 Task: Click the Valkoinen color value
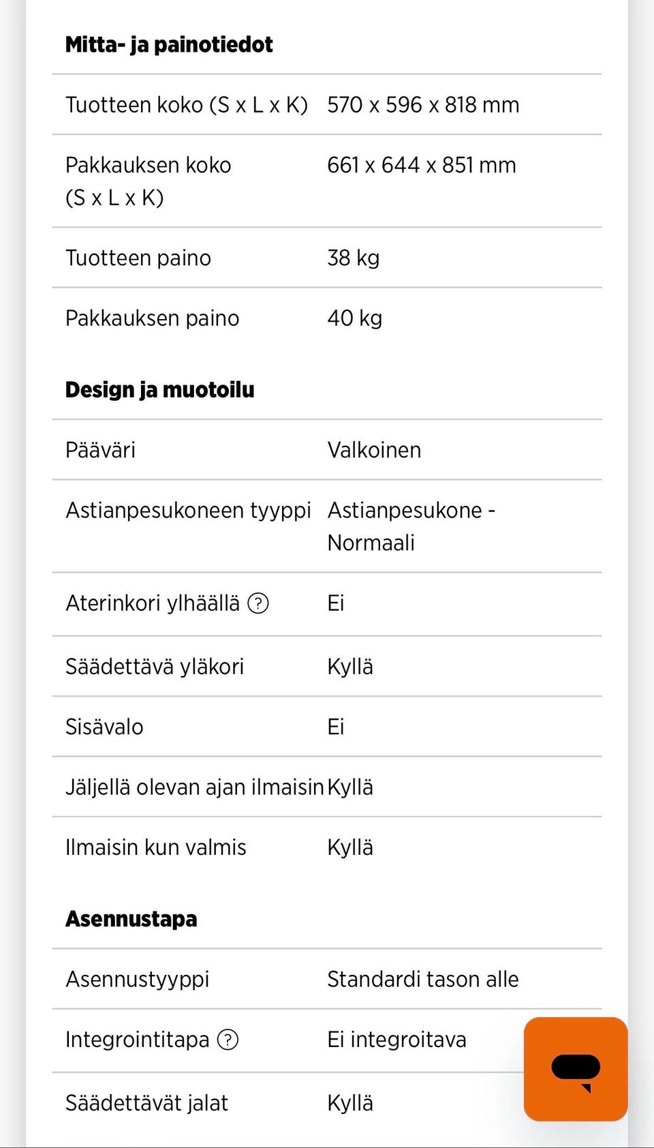[x=375, y=450]
